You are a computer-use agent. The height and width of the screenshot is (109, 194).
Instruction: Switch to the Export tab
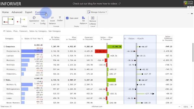28,12
